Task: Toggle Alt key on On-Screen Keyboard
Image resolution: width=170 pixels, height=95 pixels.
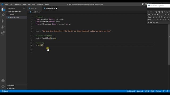Action: tap(157, 22)
